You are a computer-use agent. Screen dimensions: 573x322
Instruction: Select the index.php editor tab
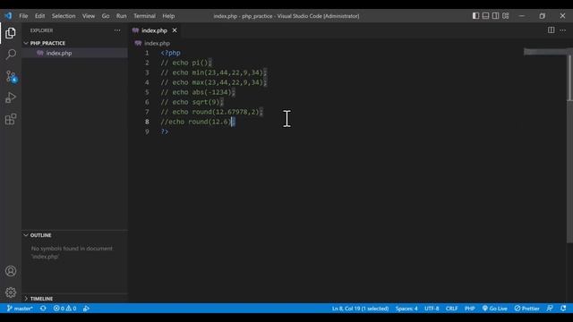155,30
